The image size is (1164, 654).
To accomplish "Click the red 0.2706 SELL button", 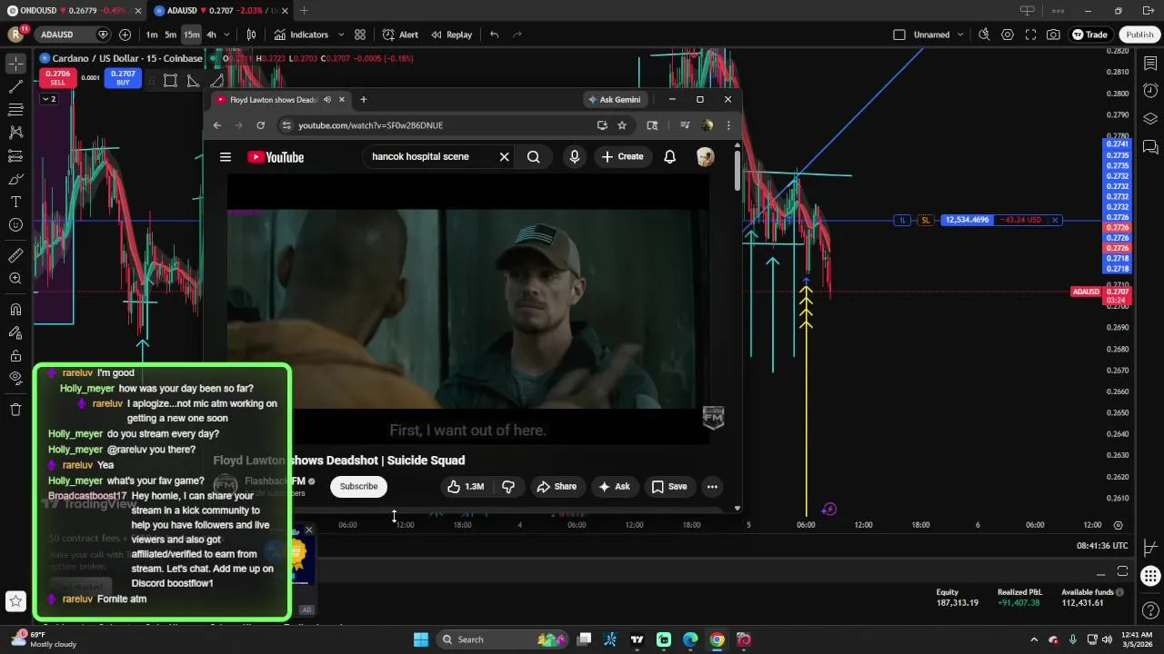I will [57, 78].
